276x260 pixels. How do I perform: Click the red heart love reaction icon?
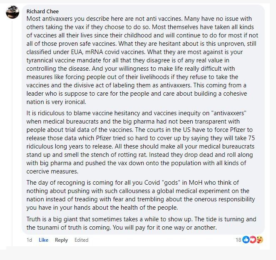(x=253, y=240)
